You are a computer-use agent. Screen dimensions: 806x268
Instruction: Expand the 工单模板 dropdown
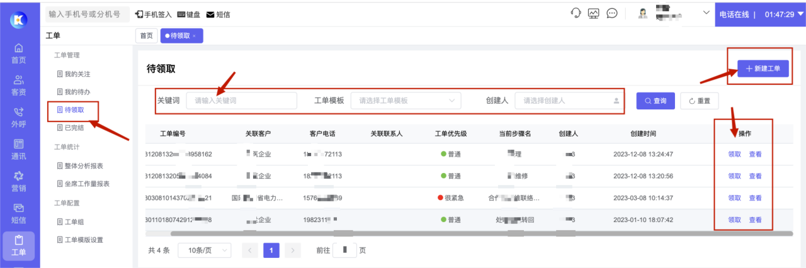point(406,101)
